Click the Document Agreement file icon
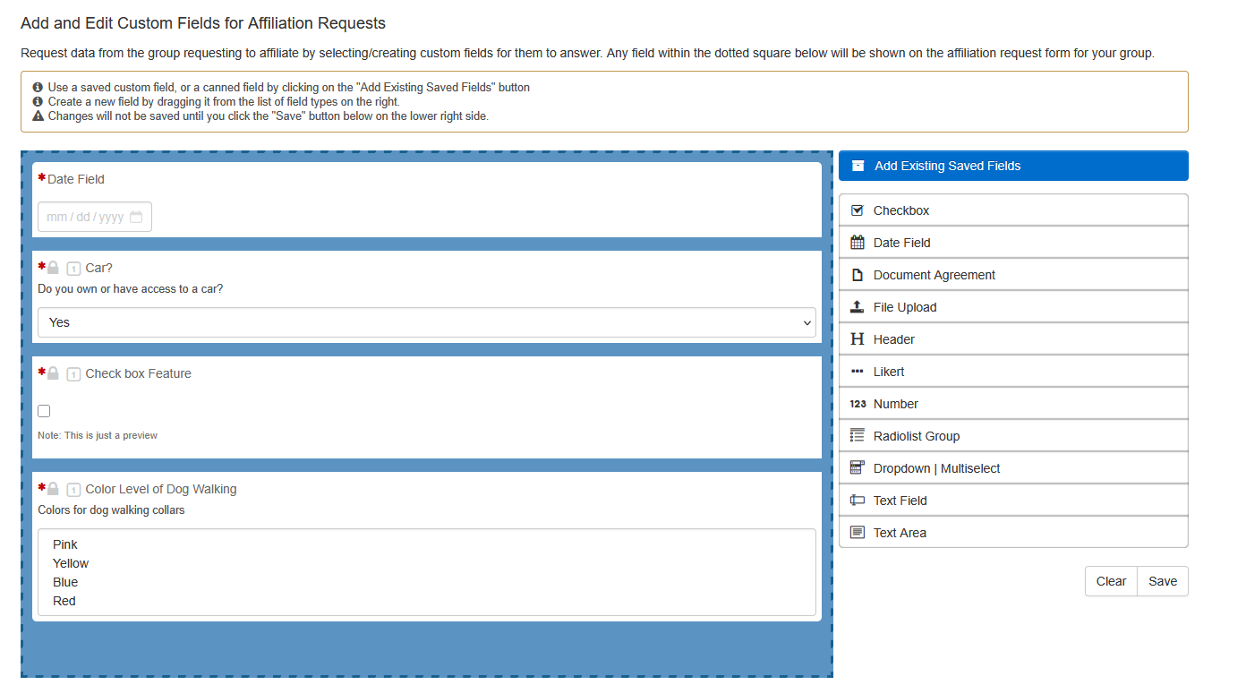 click(857, 275)
